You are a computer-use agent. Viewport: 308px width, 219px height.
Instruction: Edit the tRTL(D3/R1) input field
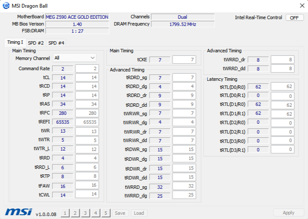[x=283, y=149]
